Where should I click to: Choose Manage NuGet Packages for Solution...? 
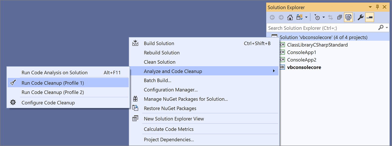click(204, 99)
